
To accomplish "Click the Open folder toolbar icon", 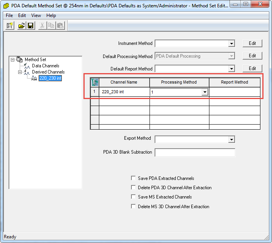I will coord(22,26).
